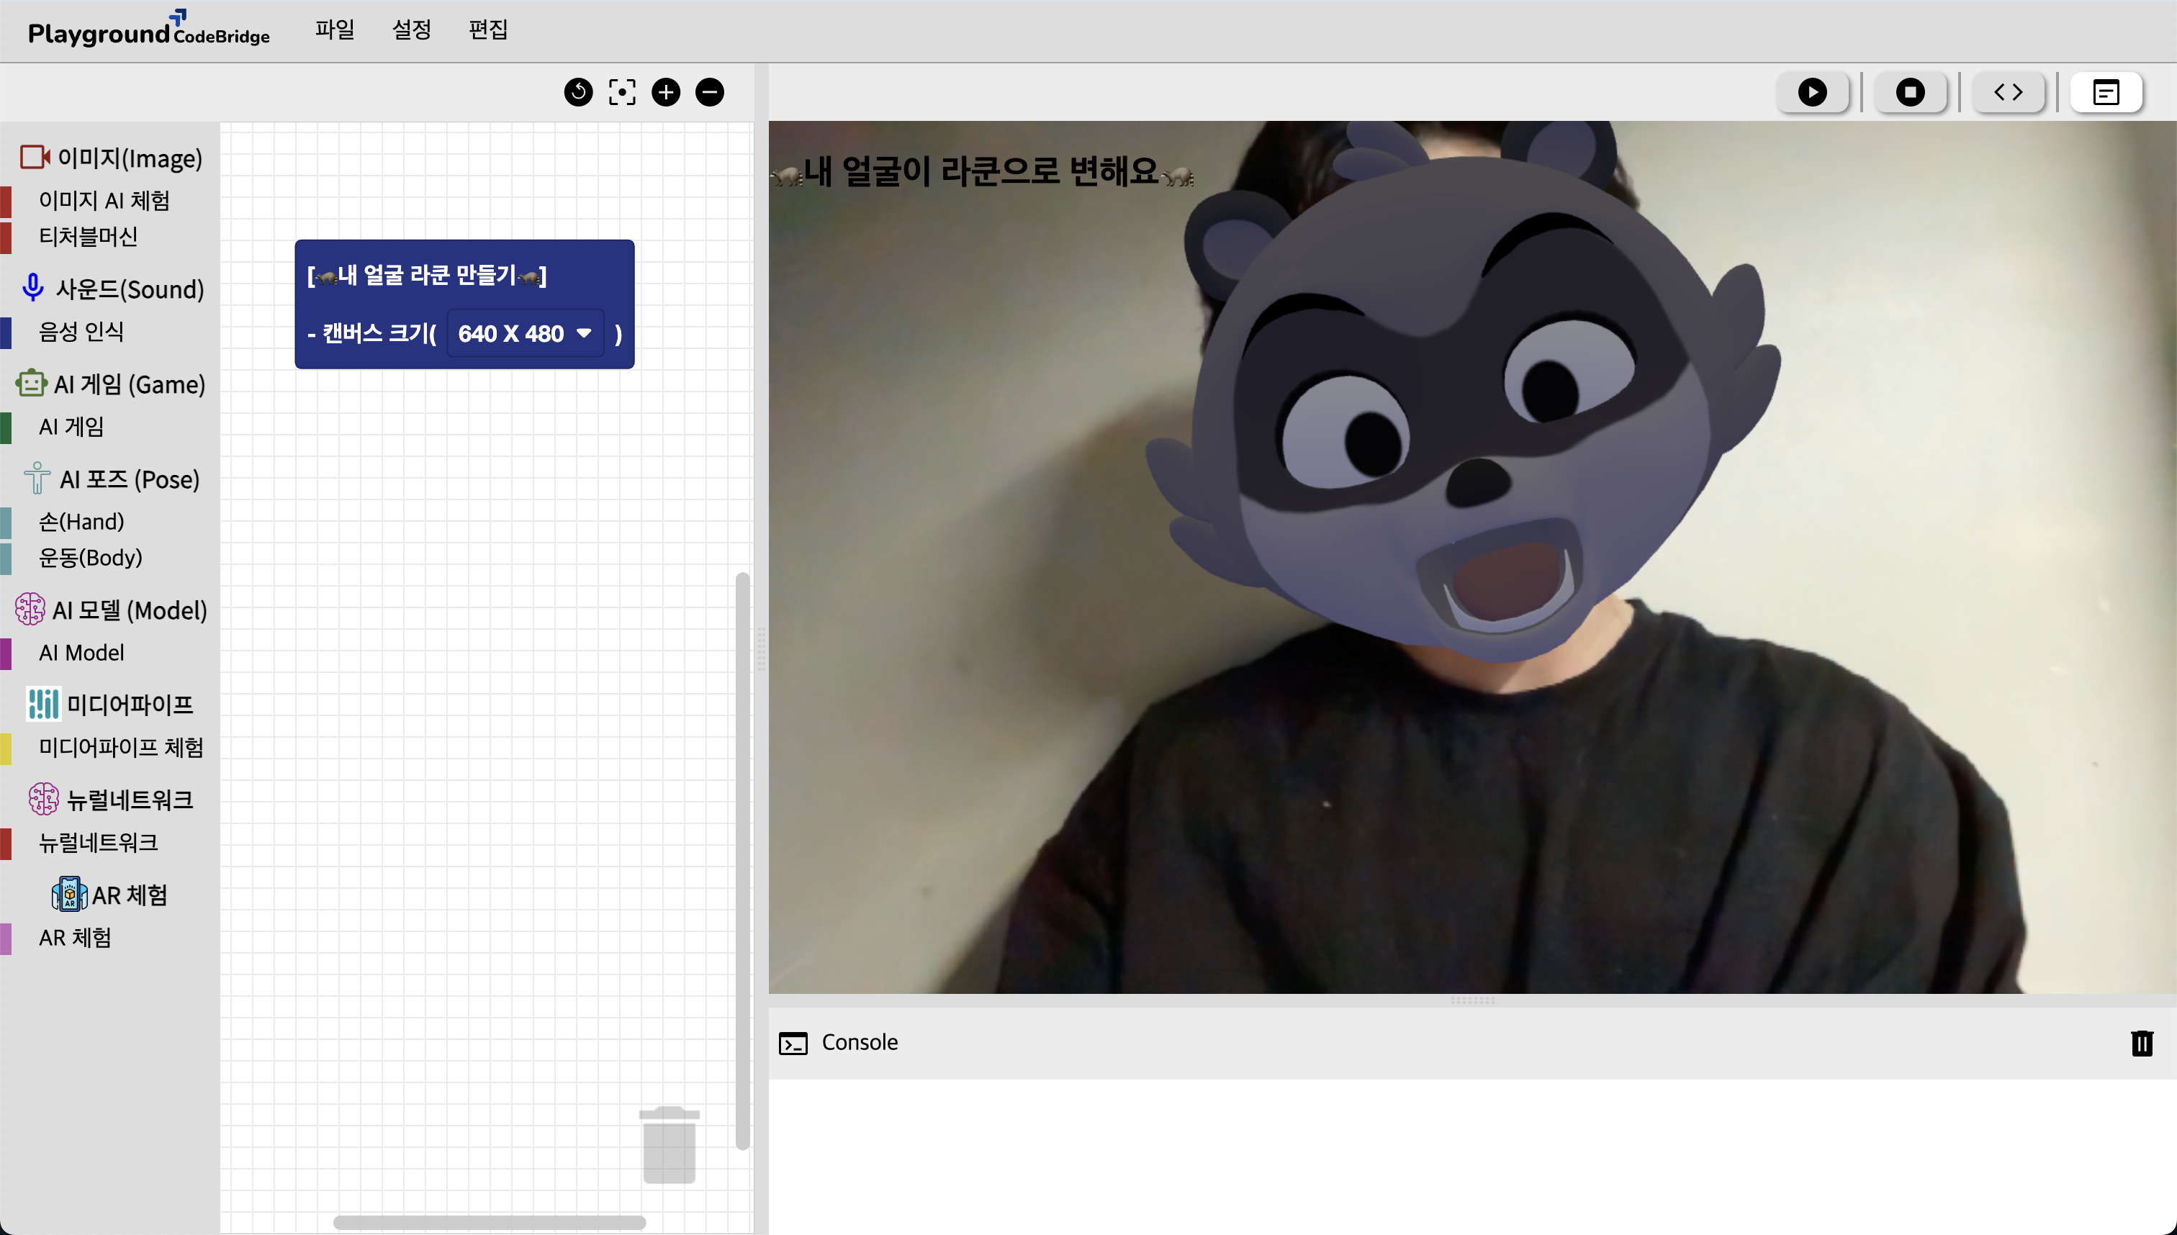2177x1235 pixels.
Task: Select the 사운드(Sound) microphone icon
Action: point(32,288)
